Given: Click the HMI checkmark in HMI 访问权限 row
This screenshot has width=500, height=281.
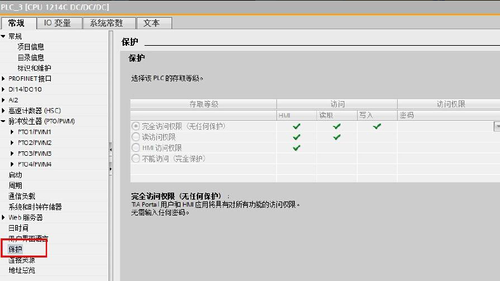Looking at the screenshot, I should pos(296,147).
